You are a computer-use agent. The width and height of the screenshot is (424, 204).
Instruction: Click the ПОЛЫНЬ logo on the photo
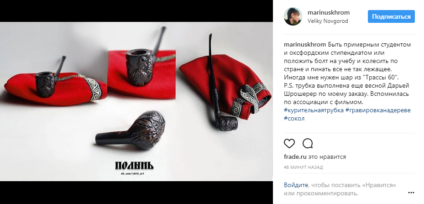pos(134,166)
